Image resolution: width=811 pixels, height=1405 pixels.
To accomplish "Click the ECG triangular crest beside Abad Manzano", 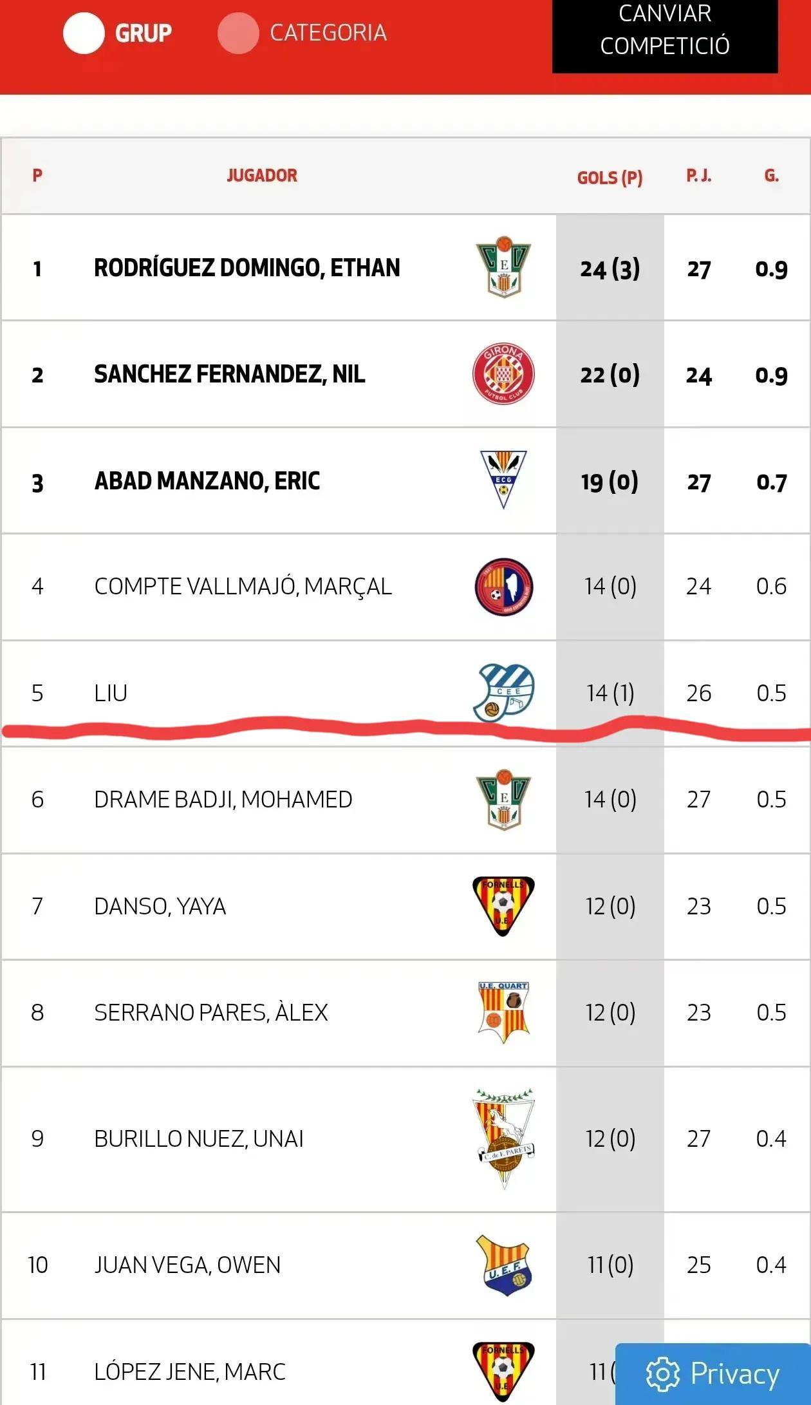I will tap(503, 480).
